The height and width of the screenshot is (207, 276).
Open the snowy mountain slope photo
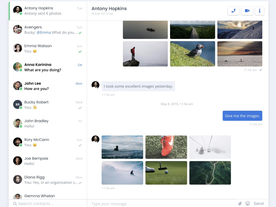pos(240,30)
